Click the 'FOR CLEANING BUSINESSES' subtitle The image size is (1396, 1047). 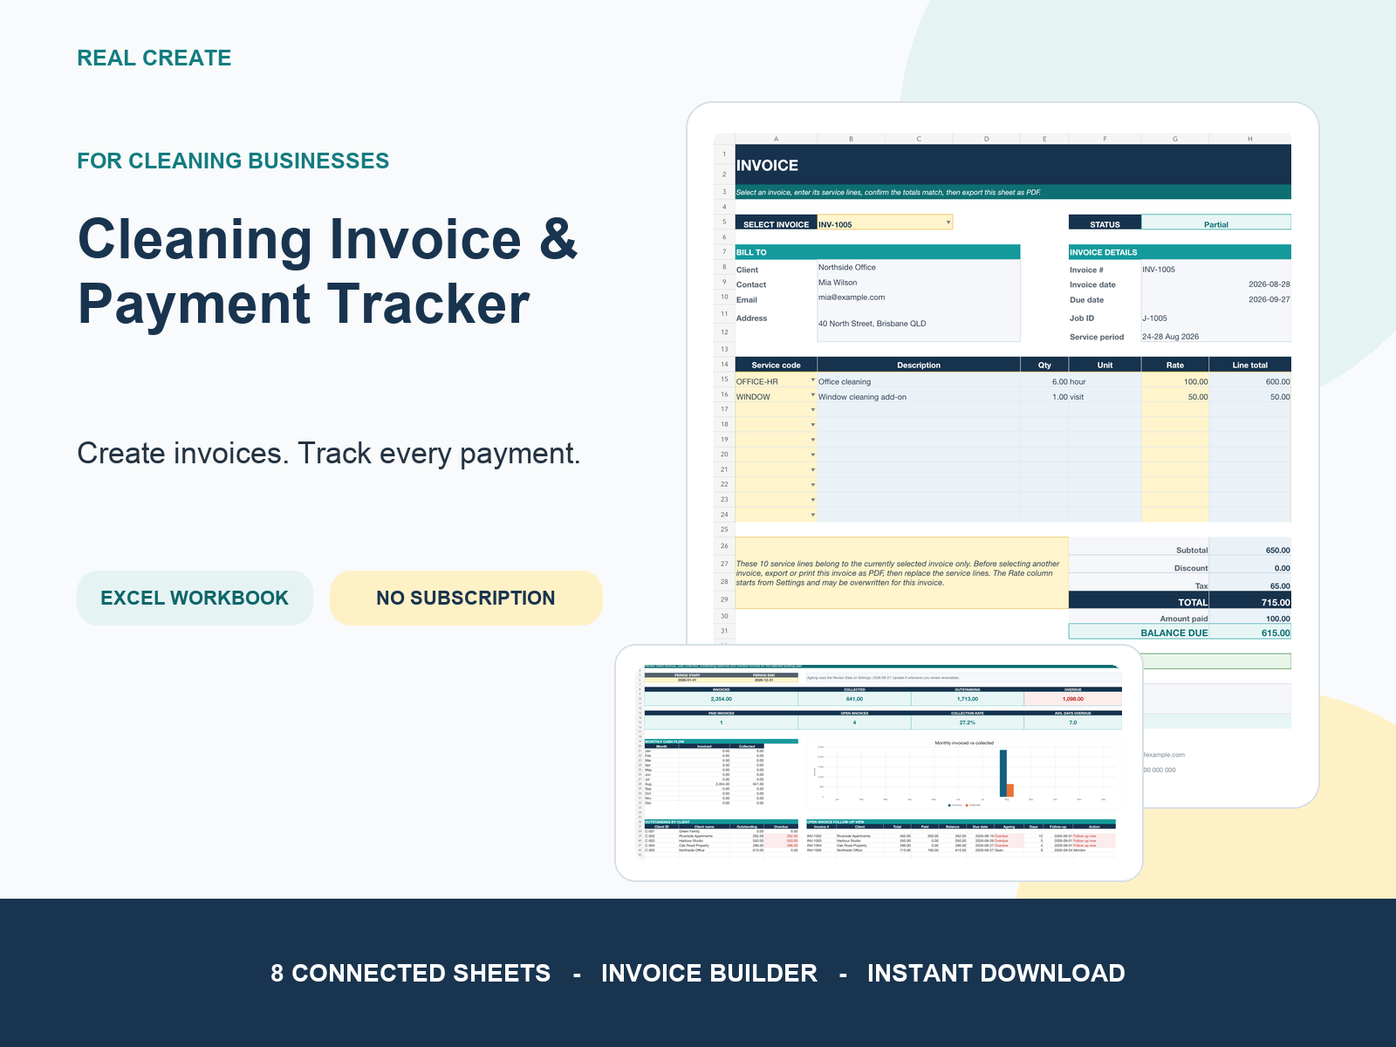(x=233, y=161)
